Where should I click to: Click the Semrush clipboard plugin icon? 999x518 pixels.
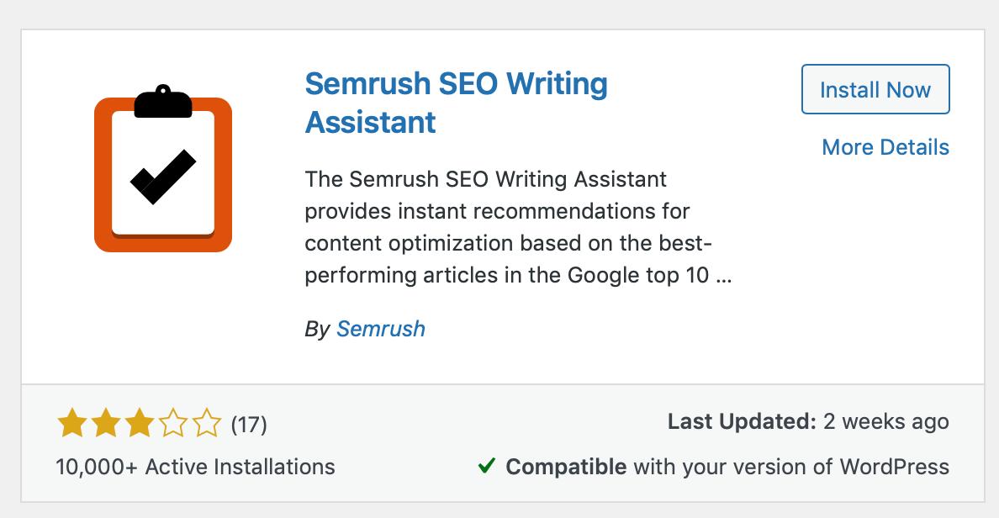coord(164,172)
